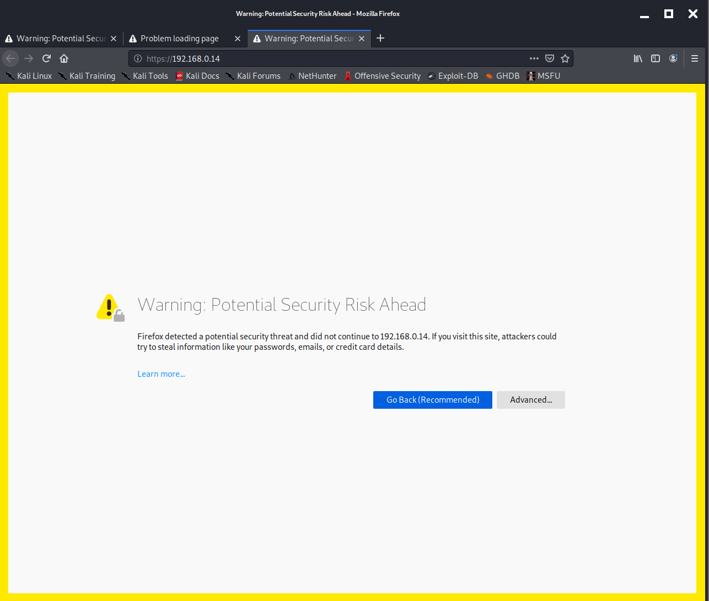Open the page actions menu in address bar
This screenshot has height=601, width=709.
pos(534,58)
